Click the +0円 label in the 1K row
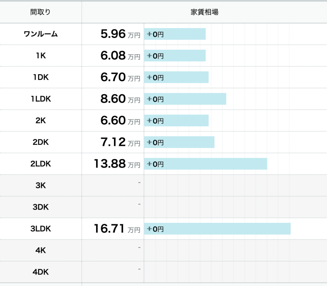Viewport: 327px width, 286px height. [x=155, y=56]
